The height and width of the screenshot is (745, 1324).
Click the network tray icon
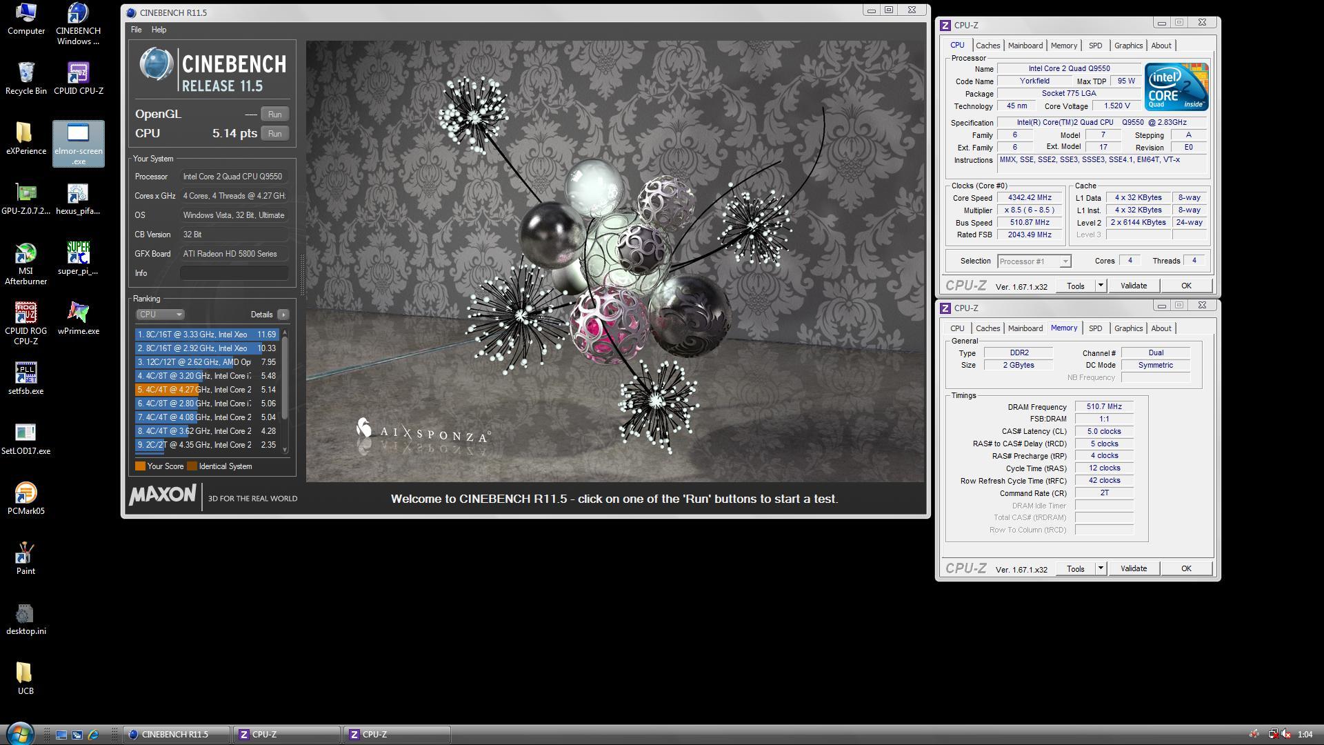(1273, 735)
